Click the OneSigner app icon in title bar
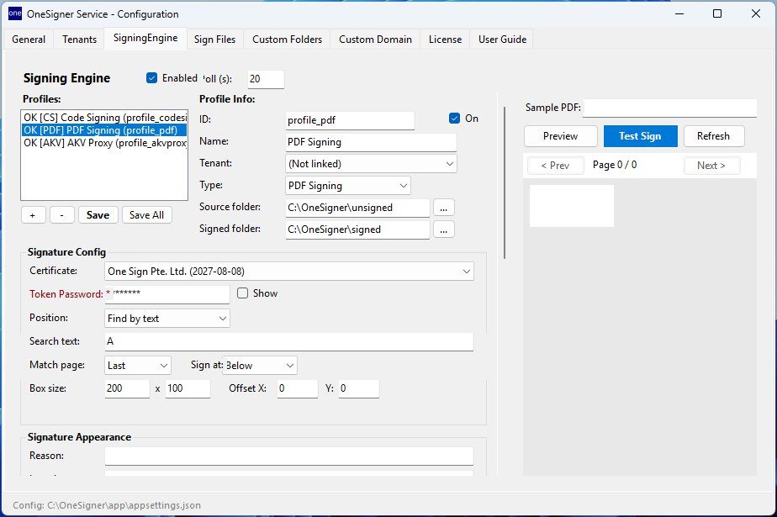The height and width of the screenshot is (517, 777). [x=15, y=13]
